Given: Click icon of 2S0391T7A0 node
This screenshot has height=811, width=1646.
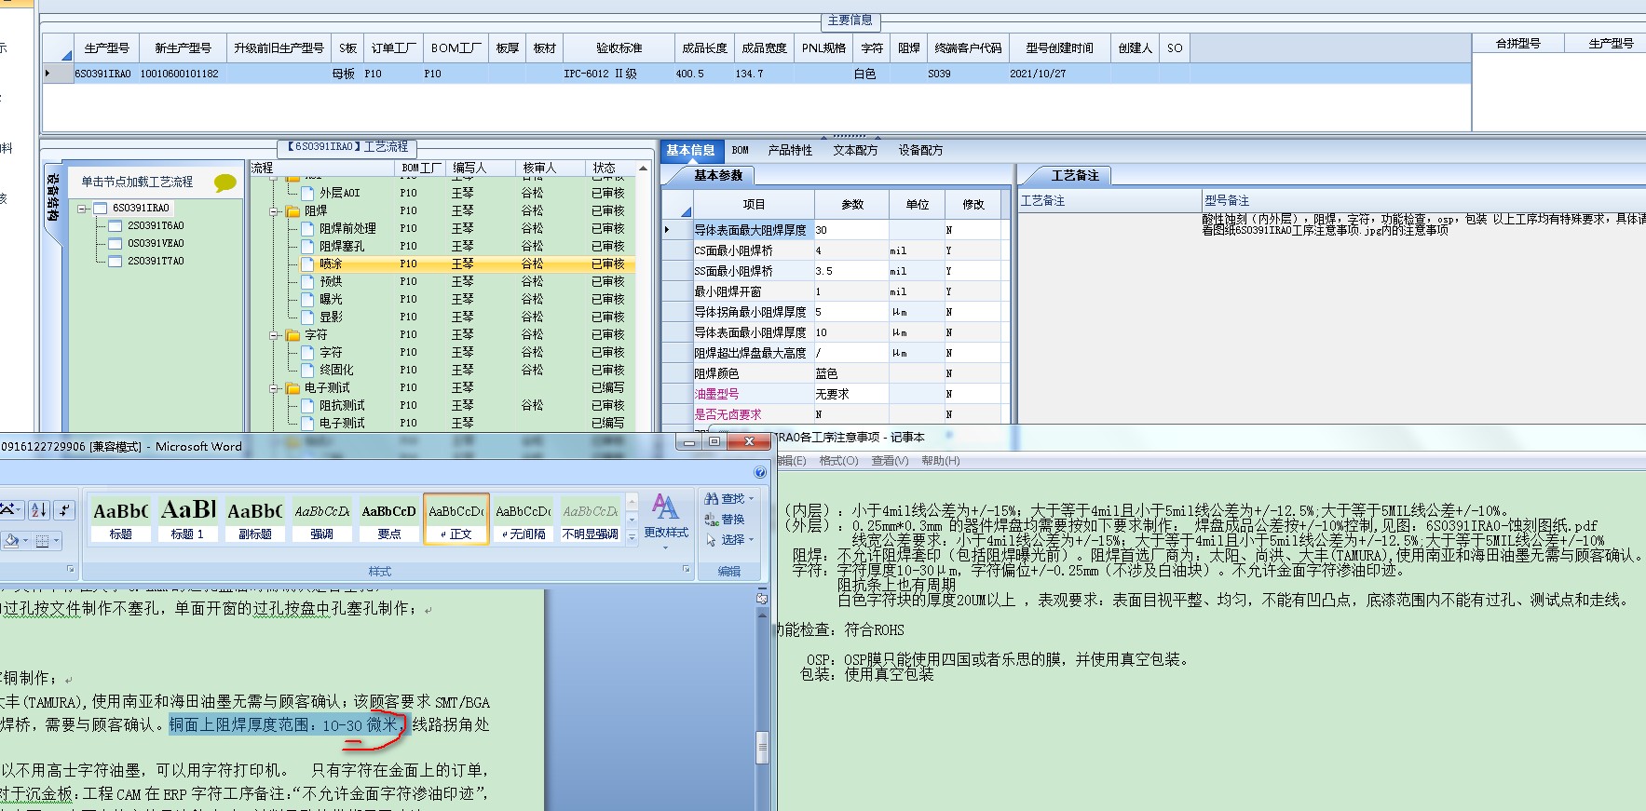Looking at the screenshot, I should 116,262.
